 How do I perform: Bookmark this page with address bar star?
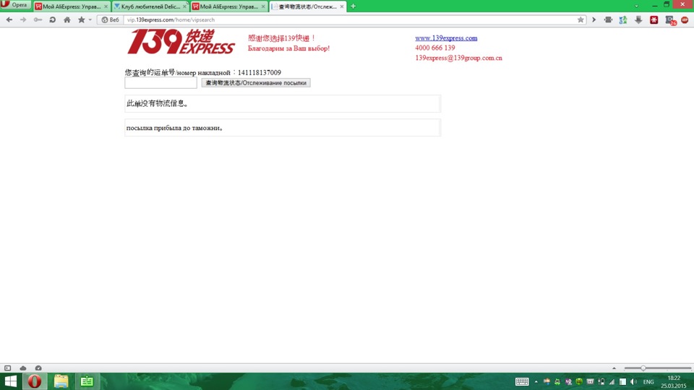click(581, 19)
